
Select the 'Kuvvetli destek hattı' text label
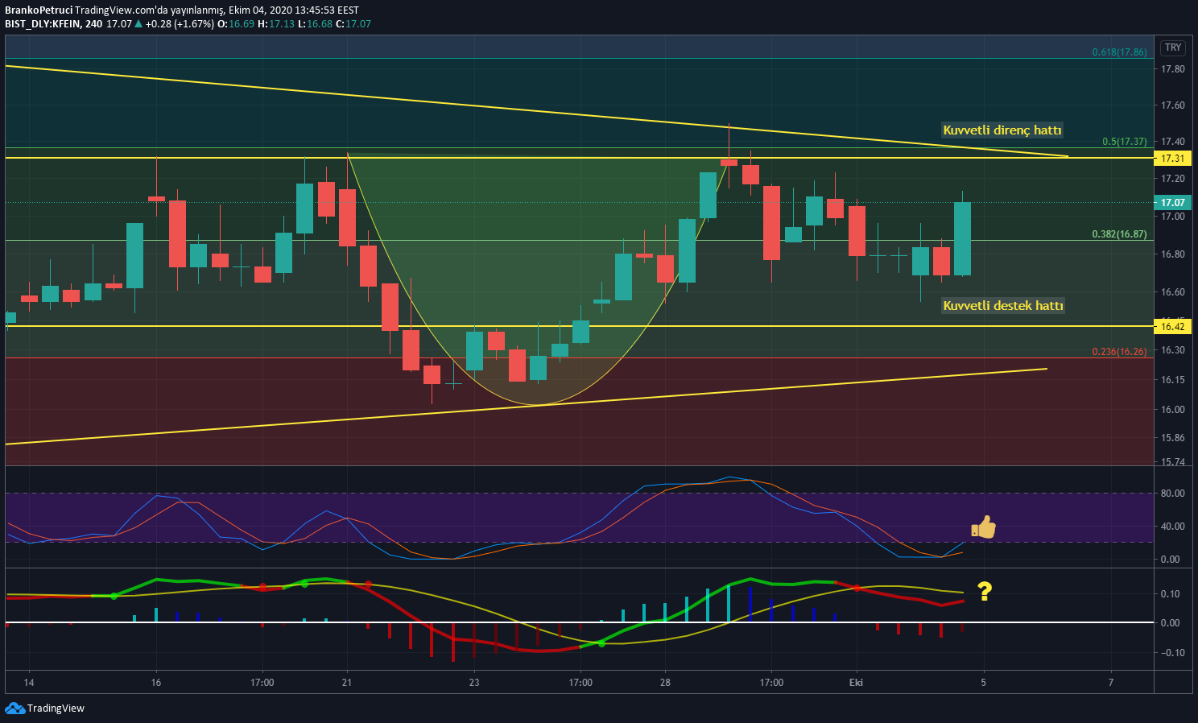[x=1003, y=305]
